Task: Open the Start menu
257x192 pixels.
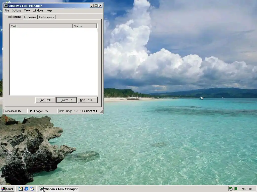Action: (x=7, y=189)
